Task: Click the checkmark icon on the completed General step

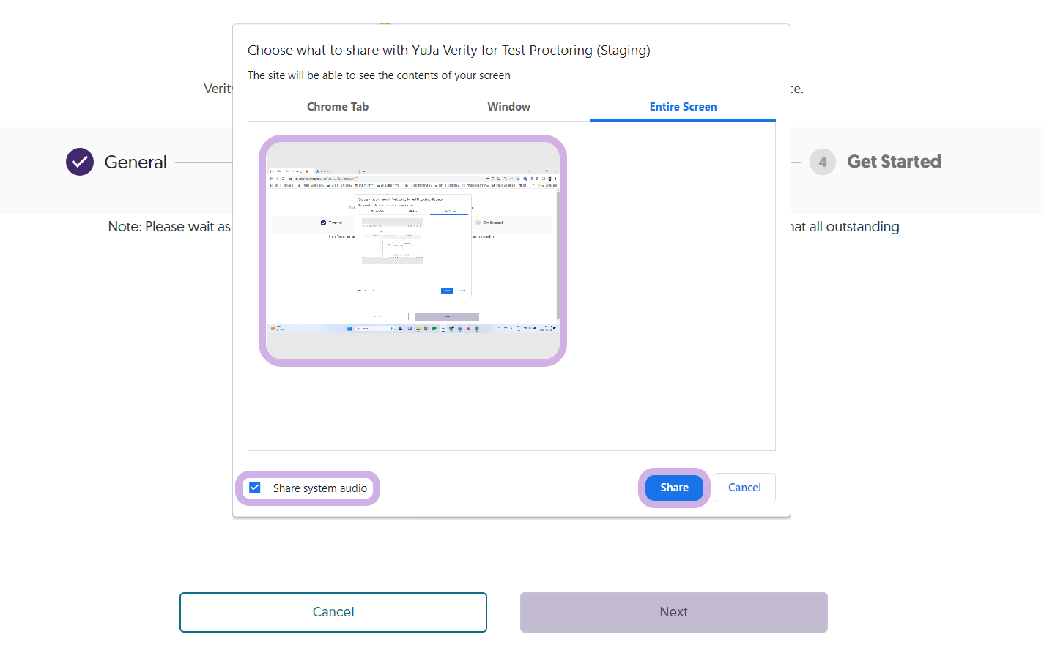Action: tap(80, 162)
